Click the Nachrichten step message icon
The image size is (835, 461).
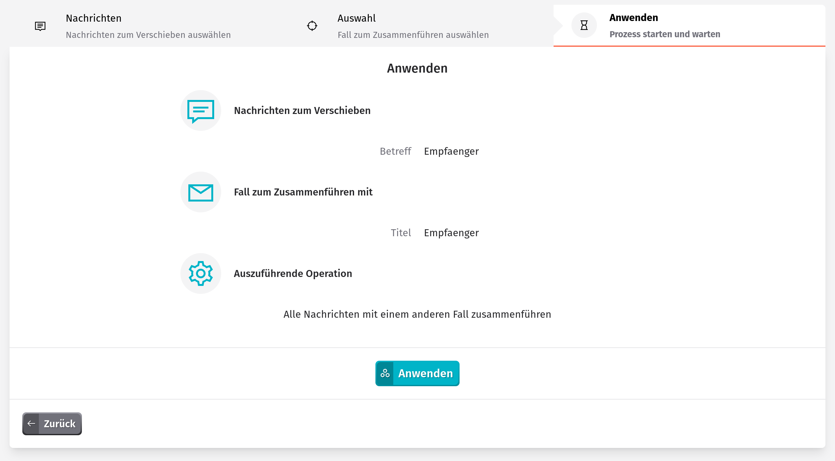pos(40,26)
